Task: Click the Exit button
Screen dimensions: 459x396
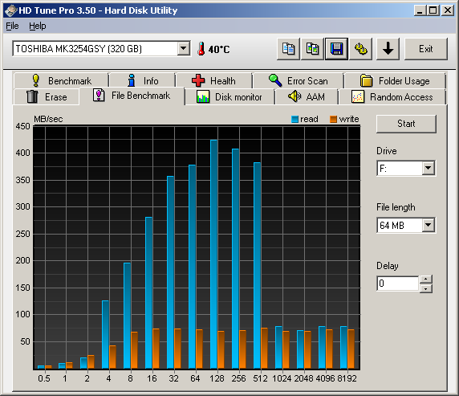Action: point(426,49)
